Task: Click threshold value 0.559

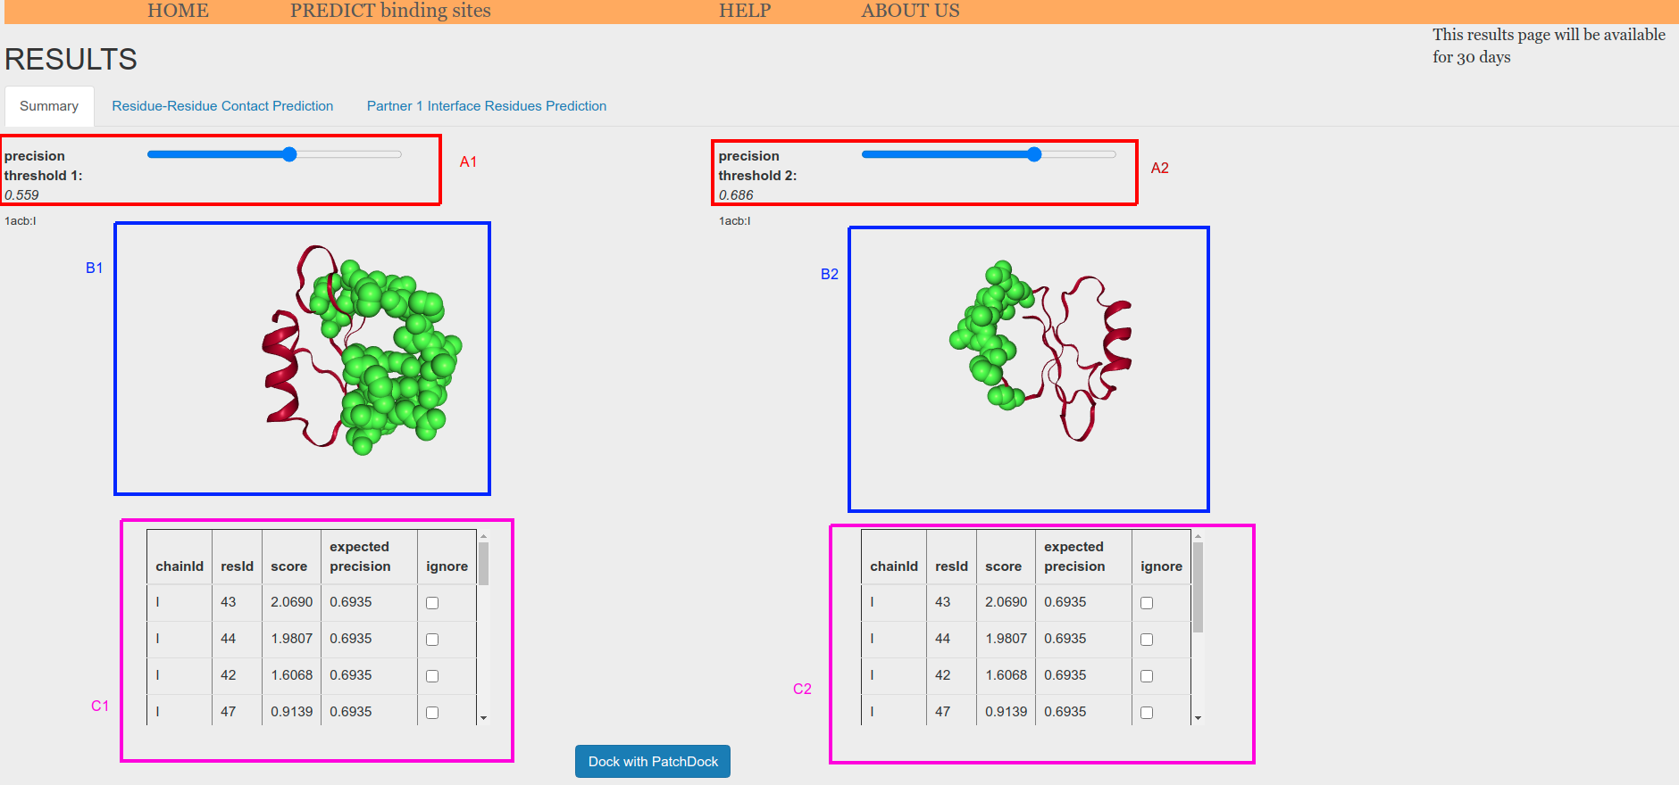Action: coord(21,195)
